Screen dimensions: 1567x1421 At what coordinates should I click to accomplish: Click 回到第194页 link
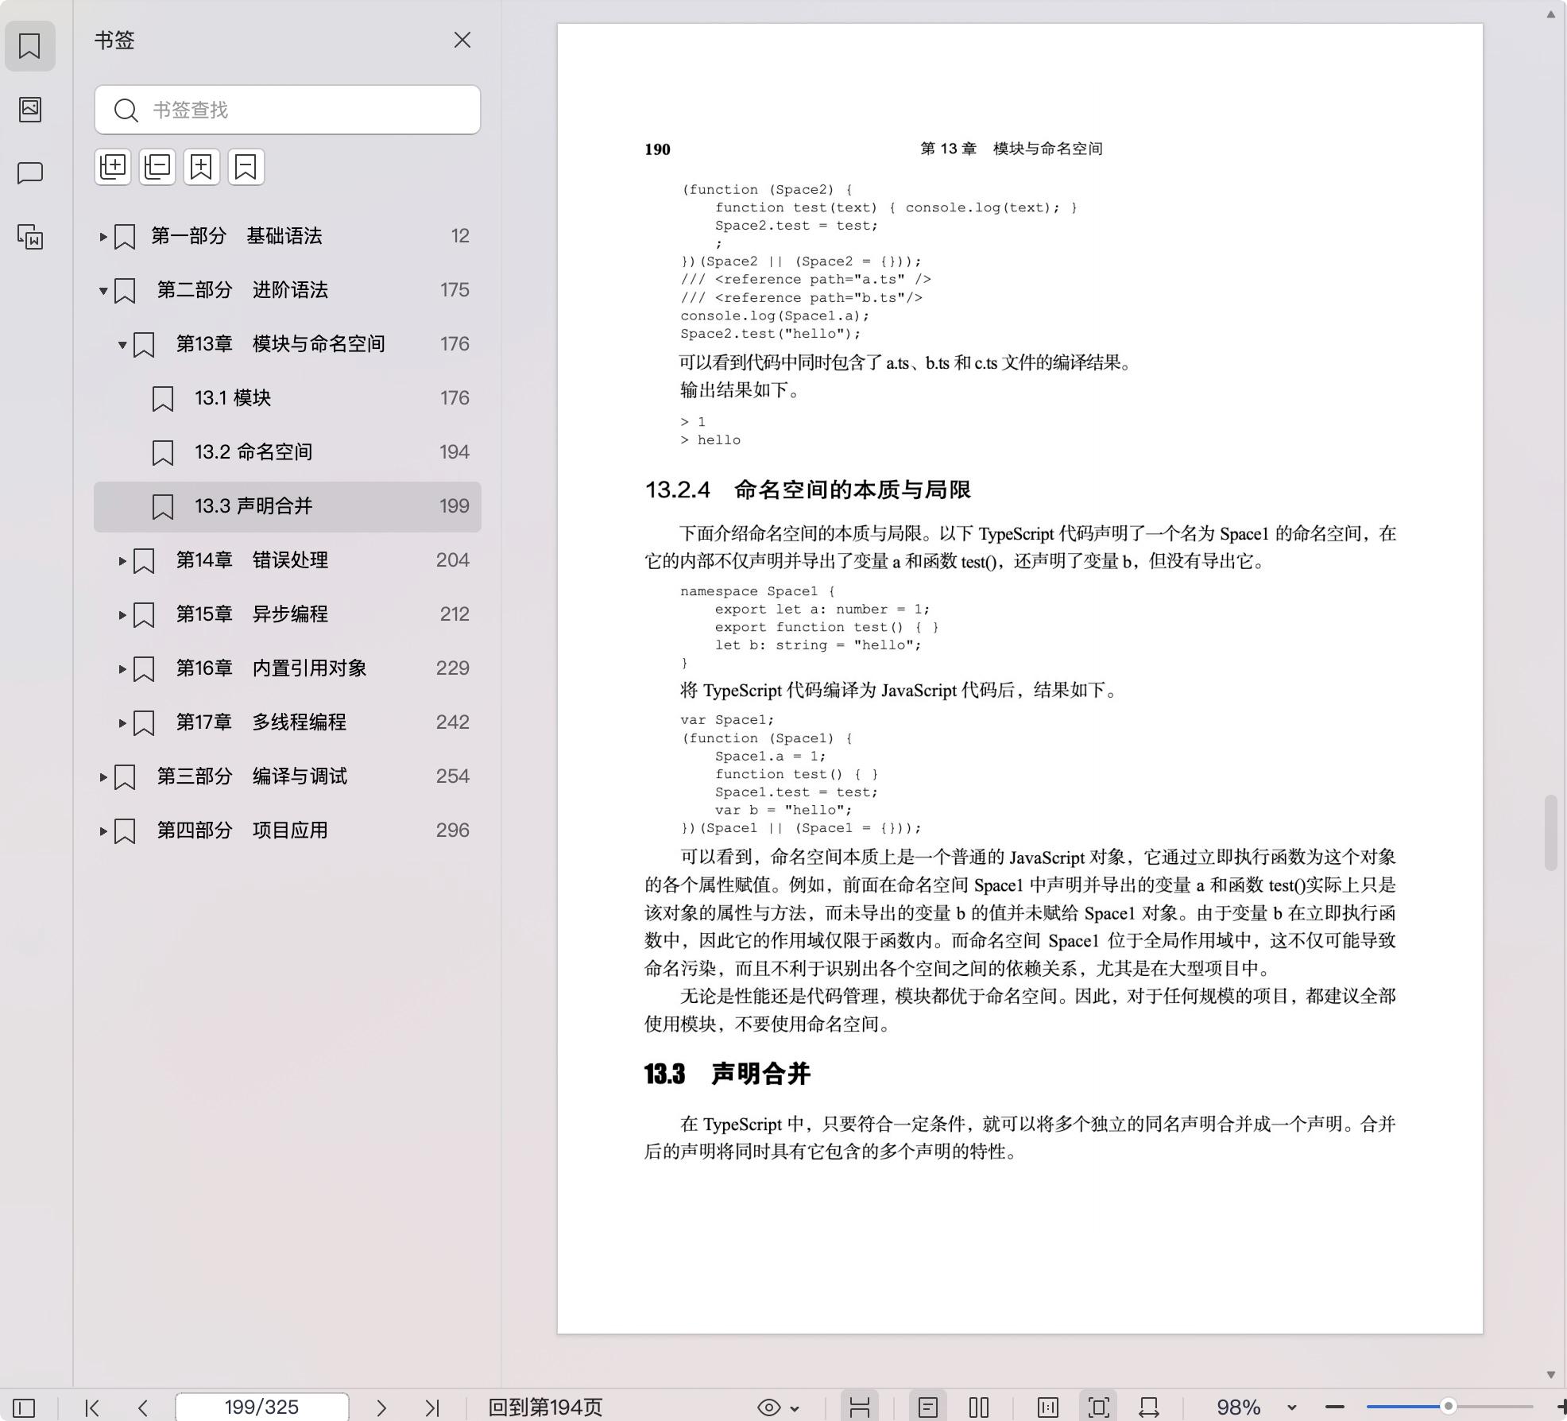(545, 1407)
